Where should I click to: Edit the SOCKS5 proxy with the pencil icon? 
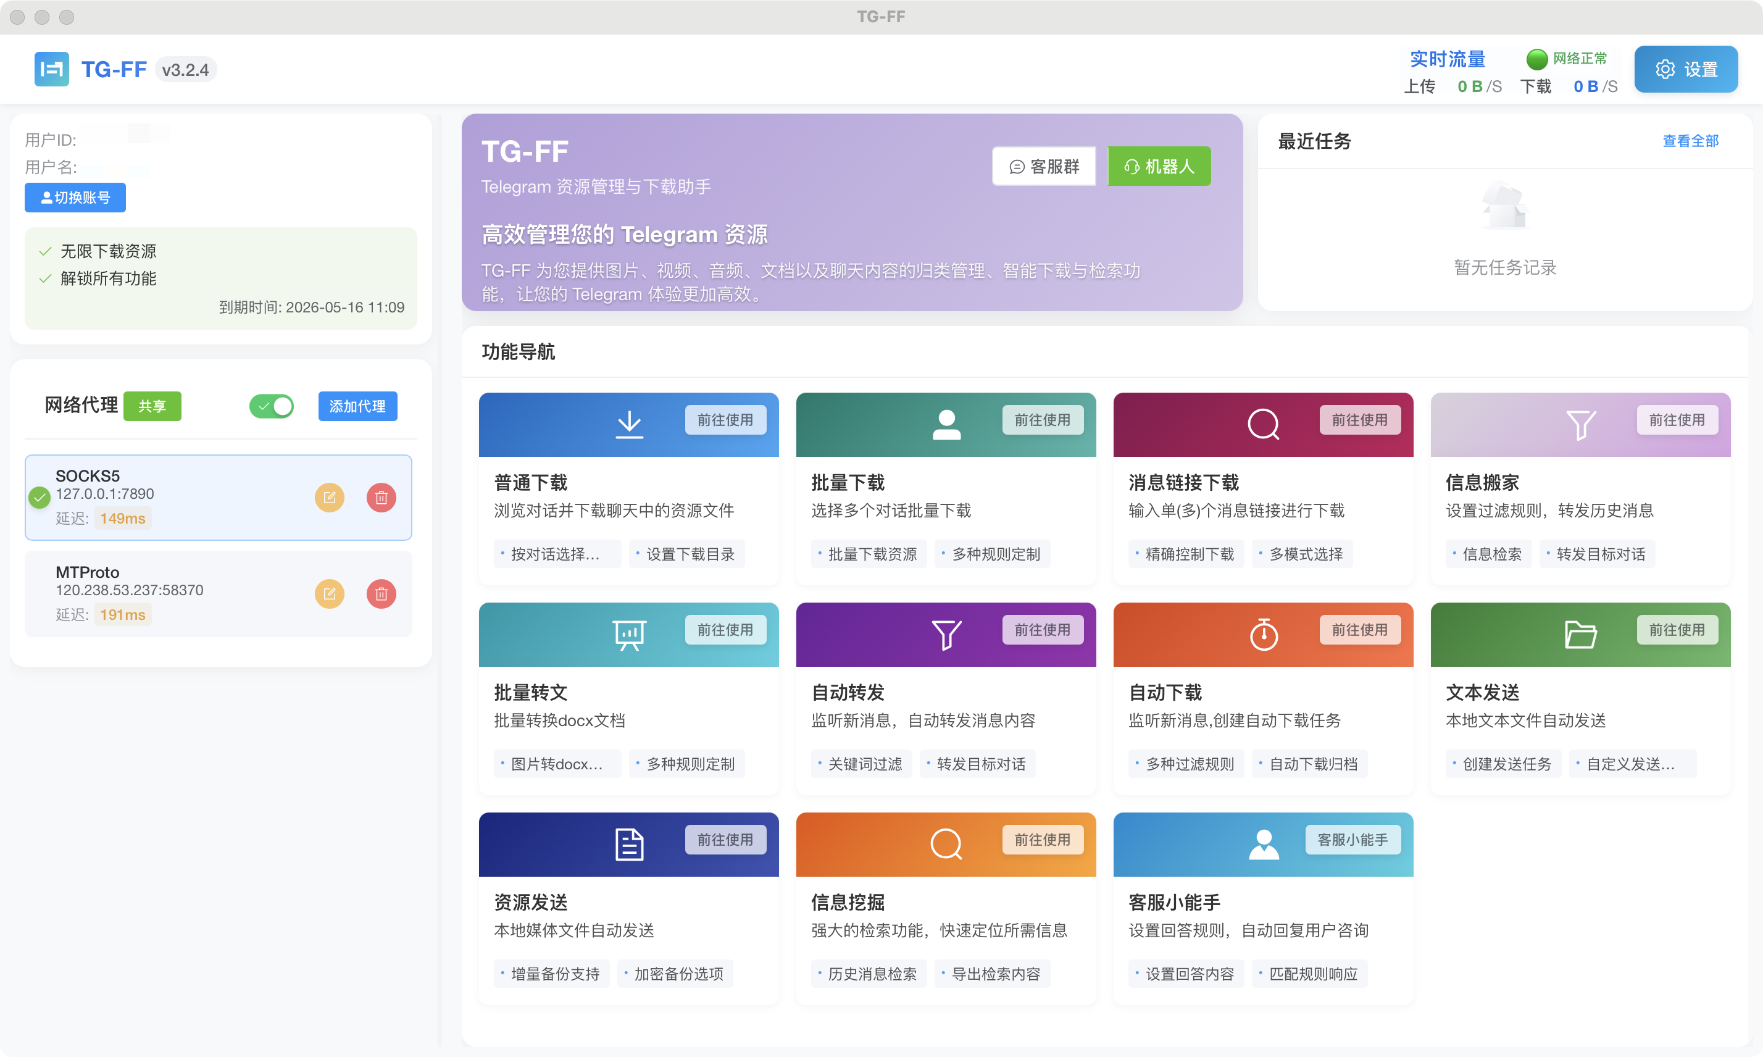(329, 498)
